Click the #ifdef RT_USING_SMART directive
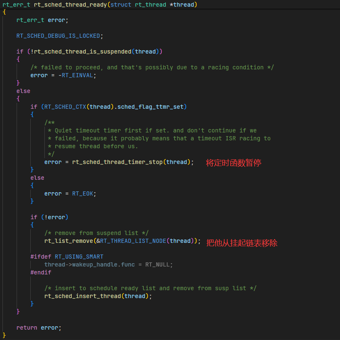 pos(67,257)
